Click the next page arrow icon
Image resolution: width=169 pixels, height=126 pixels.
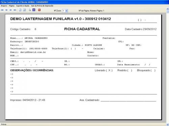[x=10, y=10]
